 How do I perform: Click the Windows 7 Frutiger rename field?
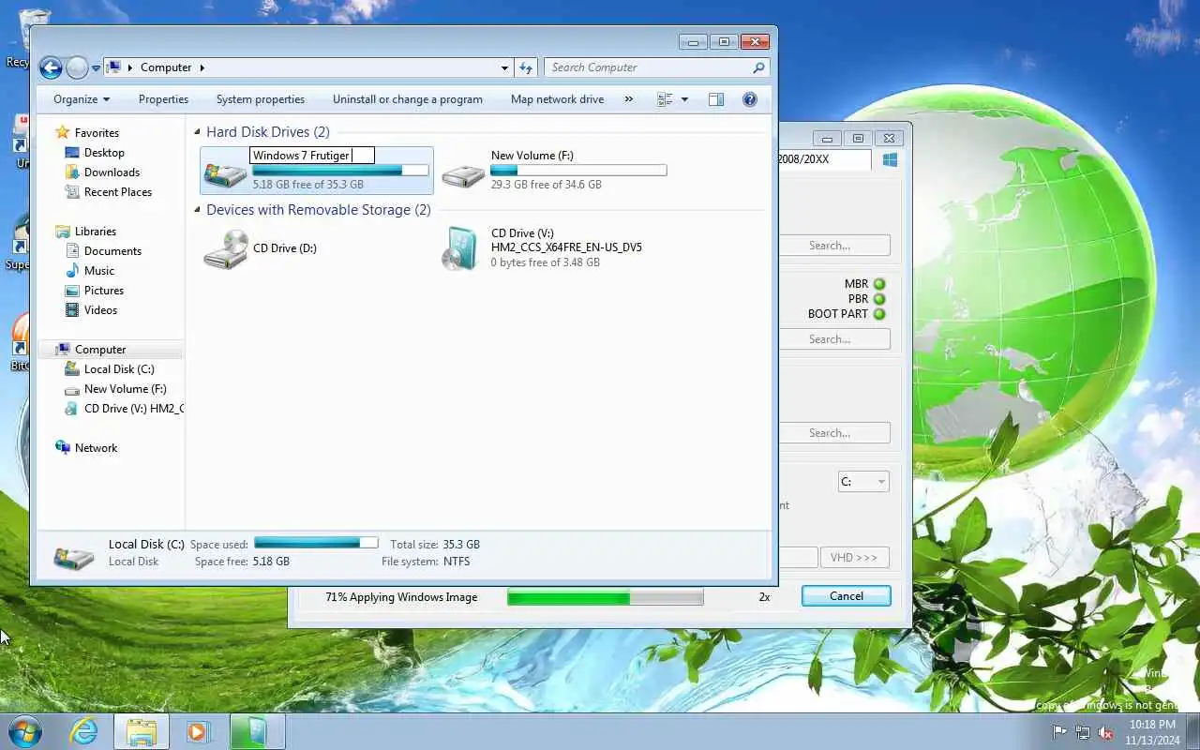pos(312,156)
